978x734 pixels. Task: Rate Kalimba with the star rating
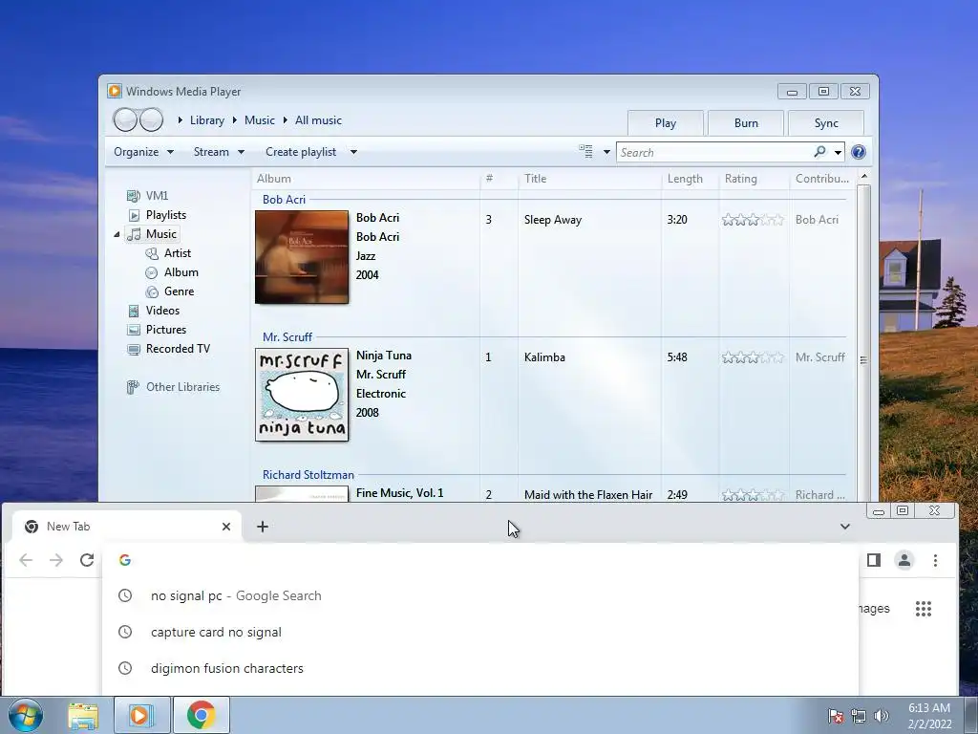point(753,357)
